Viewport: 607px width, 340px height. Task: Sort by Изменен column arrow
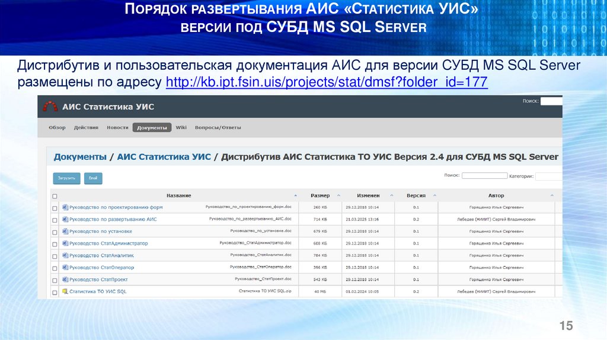[391, 195]
